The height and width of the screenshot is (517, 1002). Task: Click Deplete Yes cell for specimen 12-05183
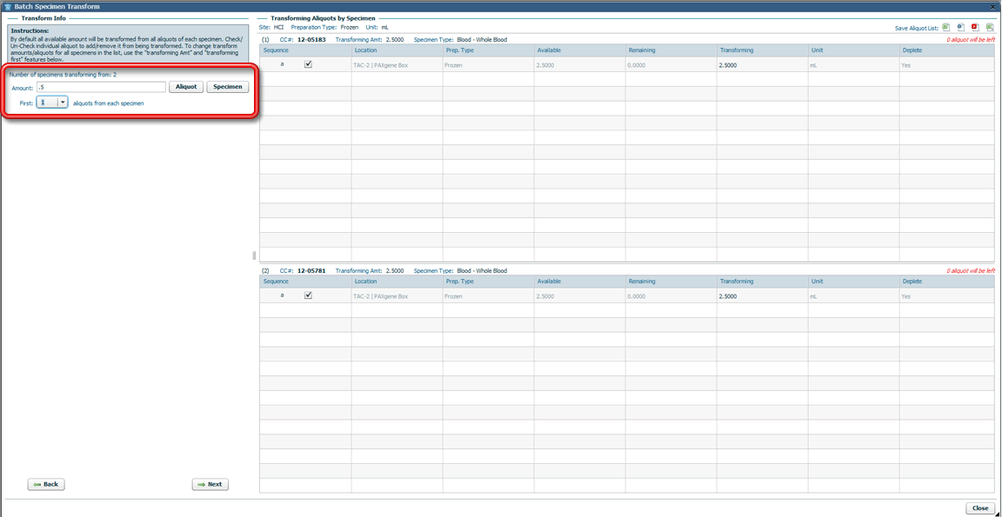[947, 65]
